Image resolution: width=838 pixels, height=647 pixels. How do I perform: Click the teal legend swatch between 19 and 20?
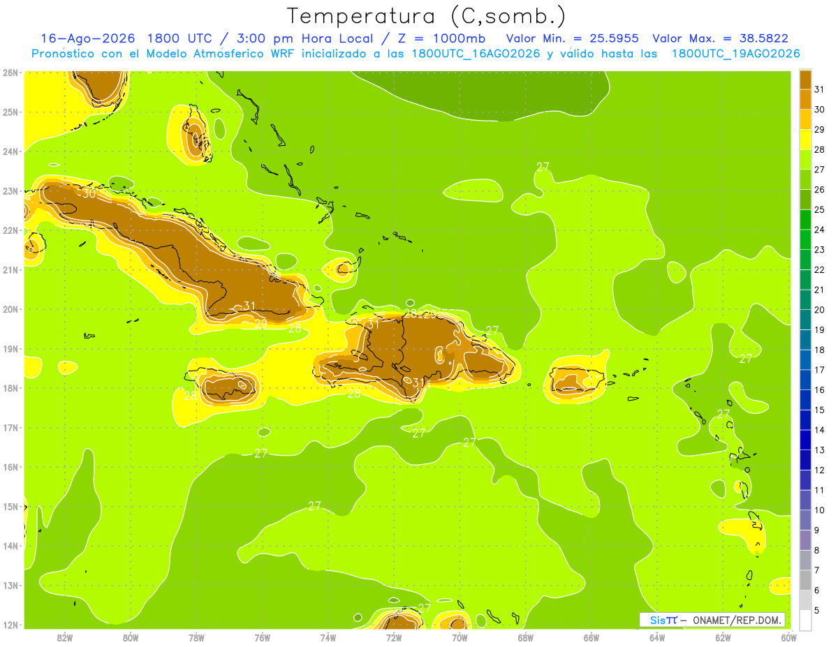coord(804,320)
